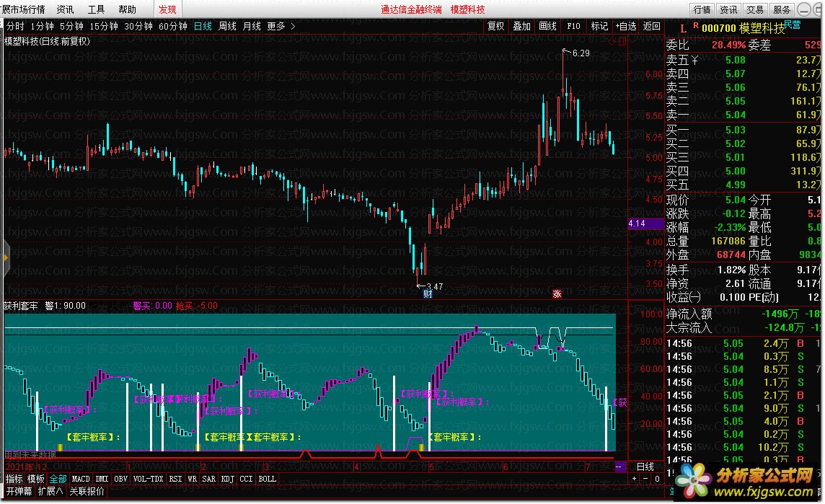Open F10 company info
The width and height of the screenshot is (825, 504).
(x=573, y=26)
